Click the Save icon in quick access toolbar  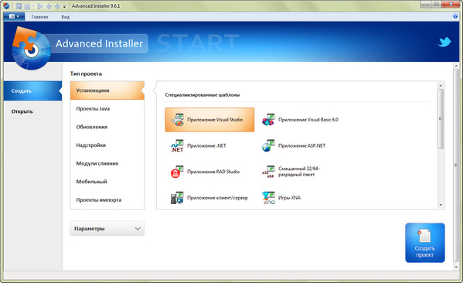[x=19, y=6]
